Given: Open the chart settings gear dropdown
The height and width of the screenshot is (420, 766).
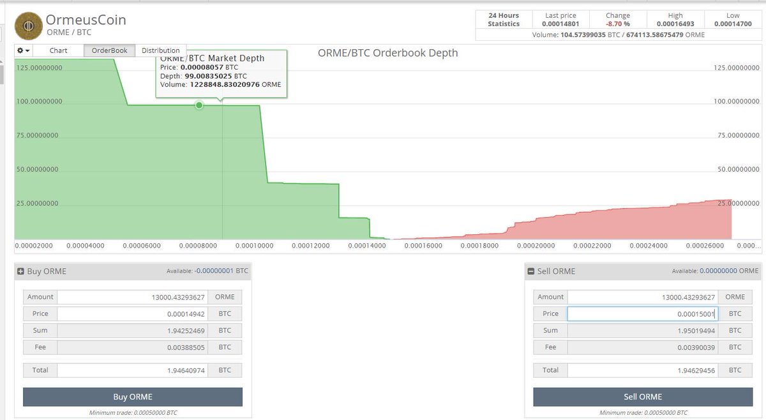Looking at the screenshot, I should click(x=24, y=50).
